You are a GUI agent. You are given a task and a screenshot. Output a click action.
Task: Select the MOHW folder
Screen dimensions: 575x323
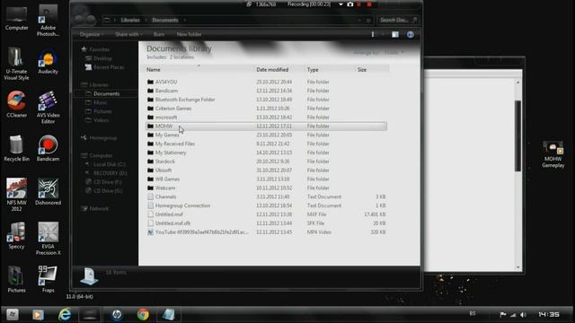coord(267,126)
